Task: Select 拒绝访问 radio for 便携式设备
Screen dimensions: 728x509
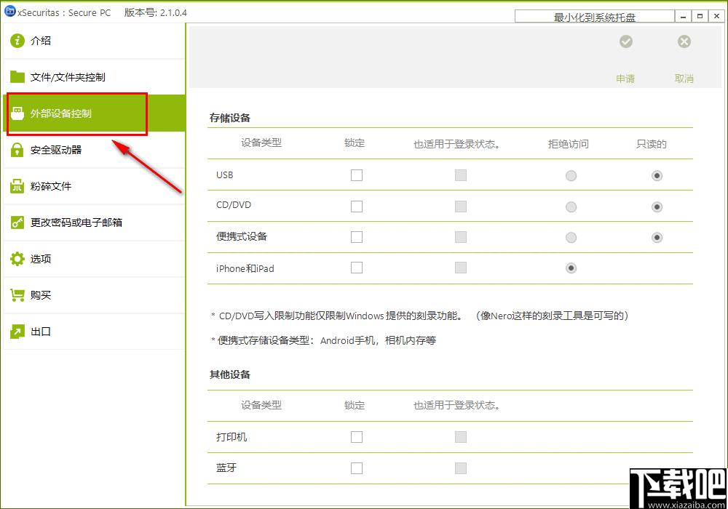Action: coord(571,237)
